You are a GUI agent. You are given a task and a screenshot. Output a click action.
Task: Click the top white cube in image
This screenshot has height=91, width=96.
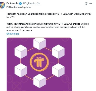coord(40,44)
